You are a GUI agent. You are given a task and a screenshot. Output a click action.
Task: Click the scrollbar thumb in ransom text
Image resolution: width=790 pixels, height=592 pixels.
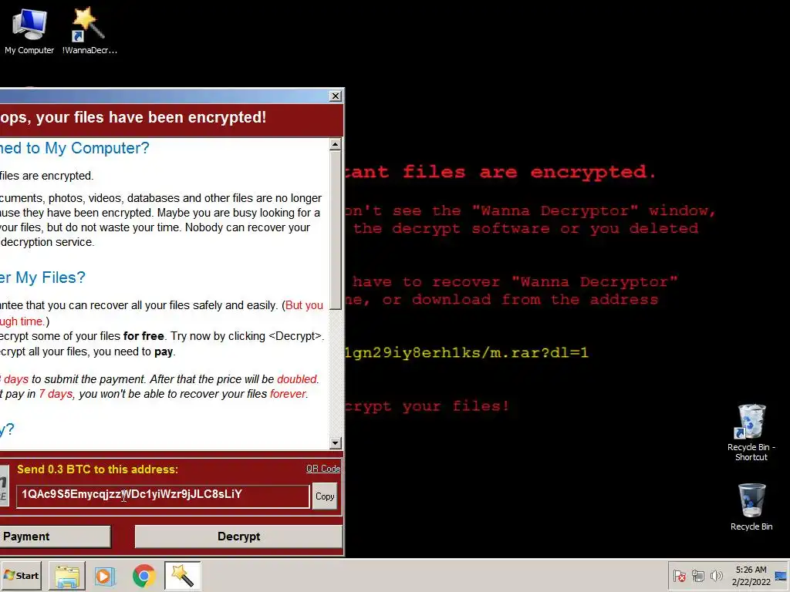(x=335, y=230)
